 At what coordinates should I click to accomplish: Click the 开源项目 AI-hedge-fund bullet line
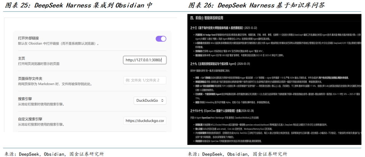[x=278, y=36]
